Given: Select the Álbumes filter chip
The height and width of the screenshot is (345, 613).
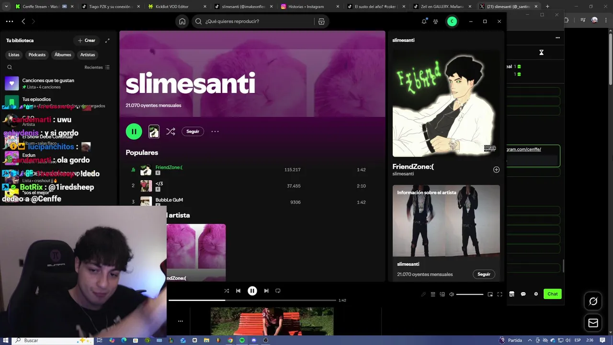Looking at the screenshot, I should (x=63, y=55).
